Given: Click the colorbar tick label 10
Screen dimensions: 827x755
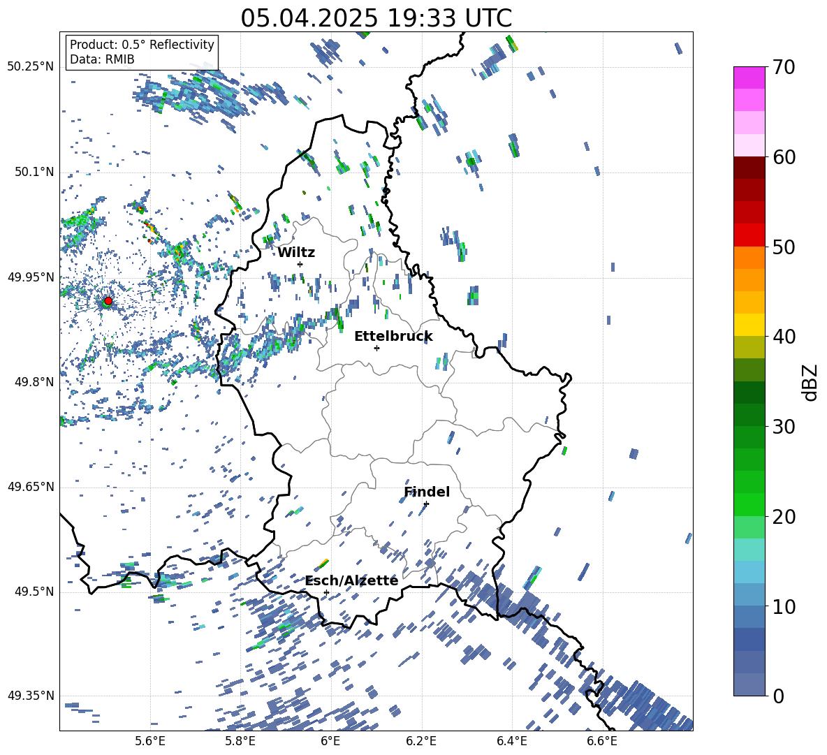Looking at the screenshot, I should (x=784, y=606).
